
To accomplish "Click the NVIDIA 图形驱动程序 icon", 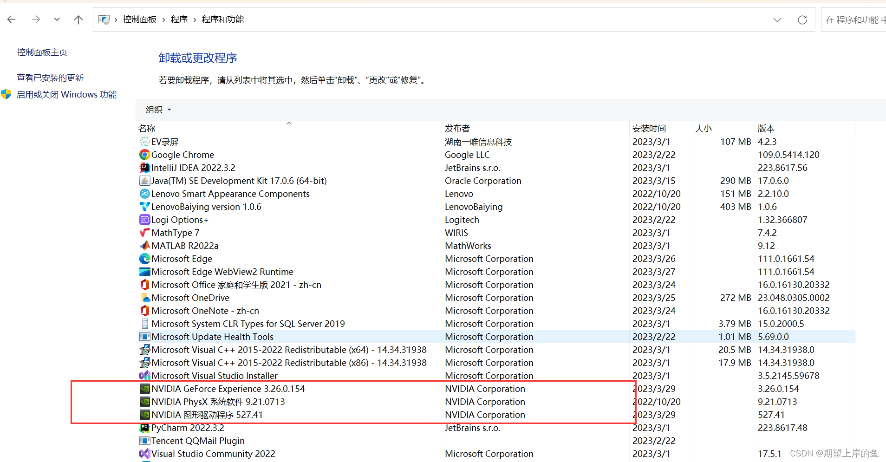I will pos(145,415).
